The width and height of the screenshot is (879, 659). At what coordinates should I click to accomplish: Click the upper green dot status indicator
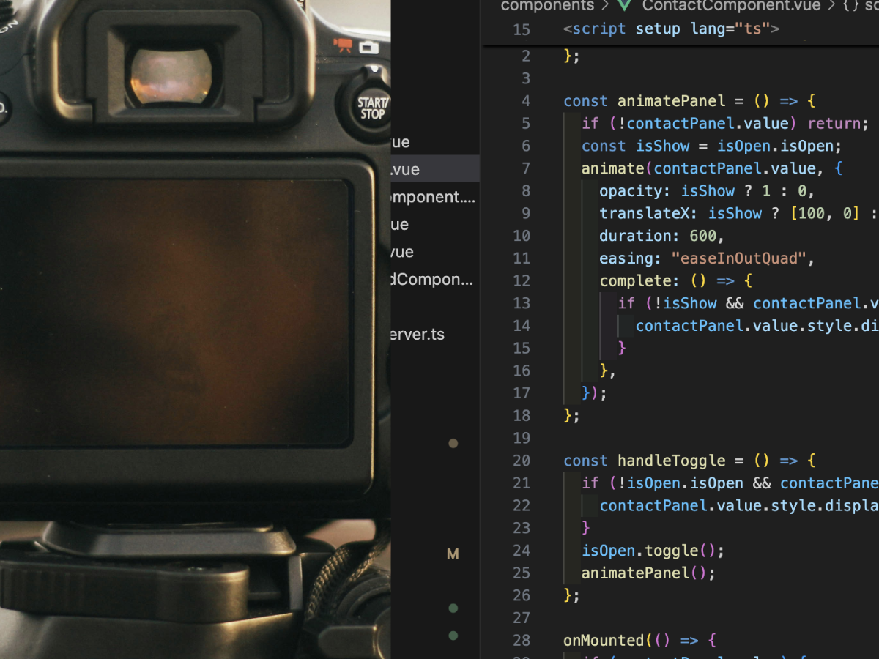[453, 608]
